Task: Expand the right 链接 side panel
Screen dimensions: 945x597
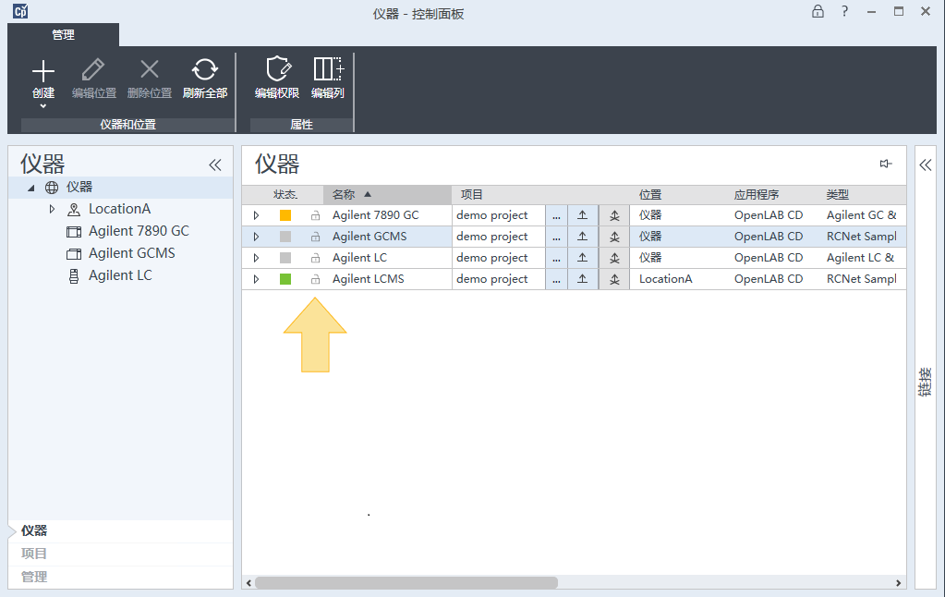Action: [x=925, y=164]
